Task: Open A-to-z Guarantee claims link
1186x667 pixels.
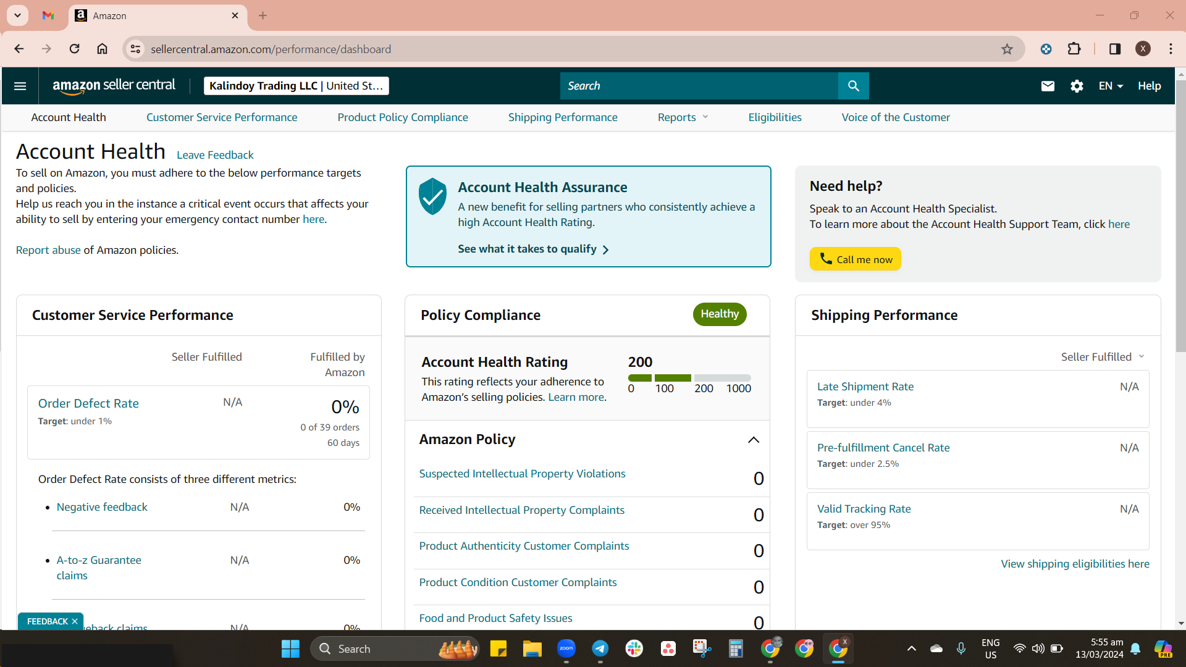Action: point(99,568)
